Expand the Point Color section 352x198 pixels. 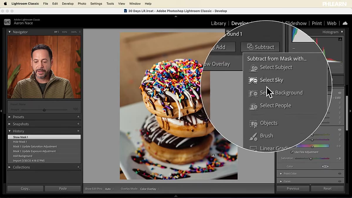(x=281, y=174)
